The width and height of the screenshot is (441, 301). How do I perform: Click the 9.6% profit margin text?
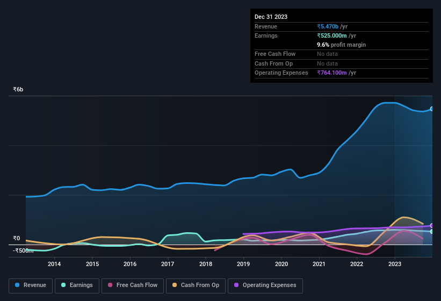point(342,45)
